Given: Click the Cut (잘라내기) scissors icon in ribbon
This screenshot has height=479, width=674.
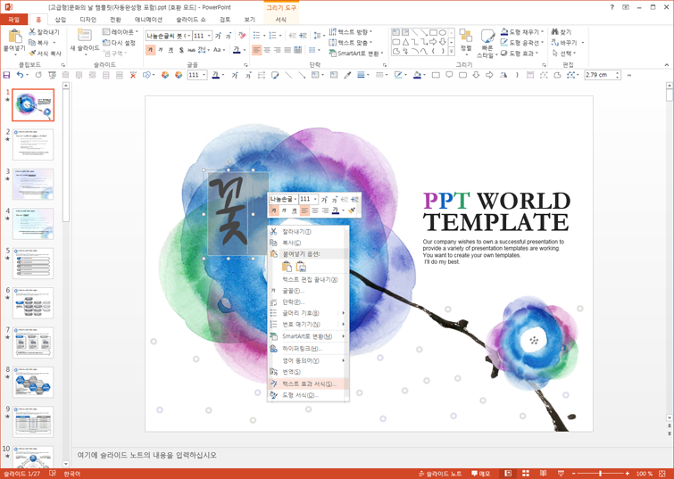Looking at the screenshot, I should 32,32.
